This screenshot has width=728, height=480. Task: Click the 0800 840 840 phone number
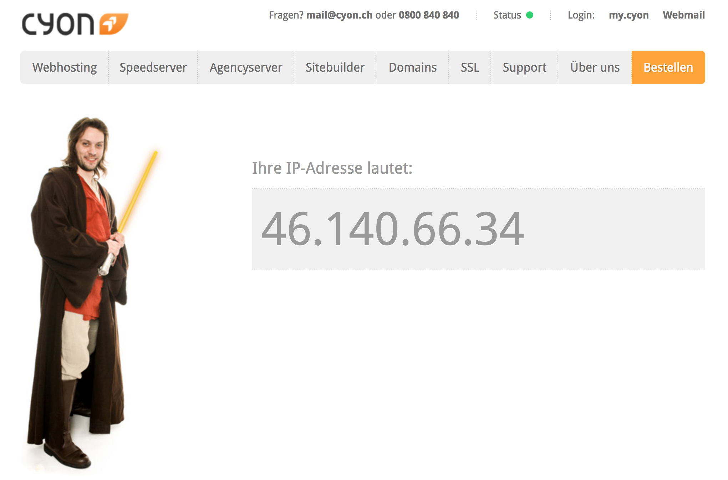tap(429, 15)
